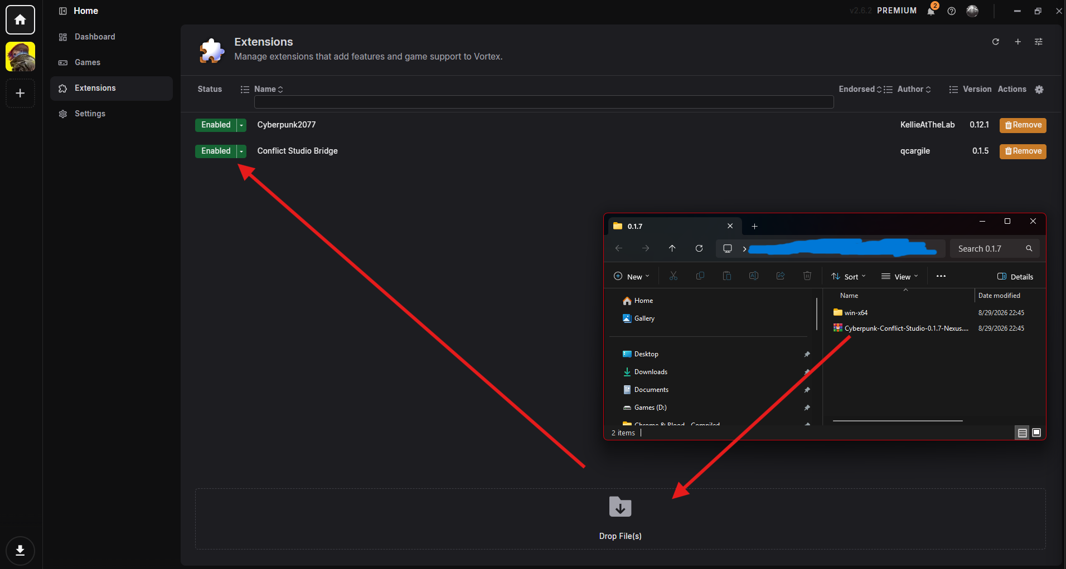Viewport: 1066px width, 569px height.
Task: Expand the address bar chevron in Explorer
Action: coord(744,249)
